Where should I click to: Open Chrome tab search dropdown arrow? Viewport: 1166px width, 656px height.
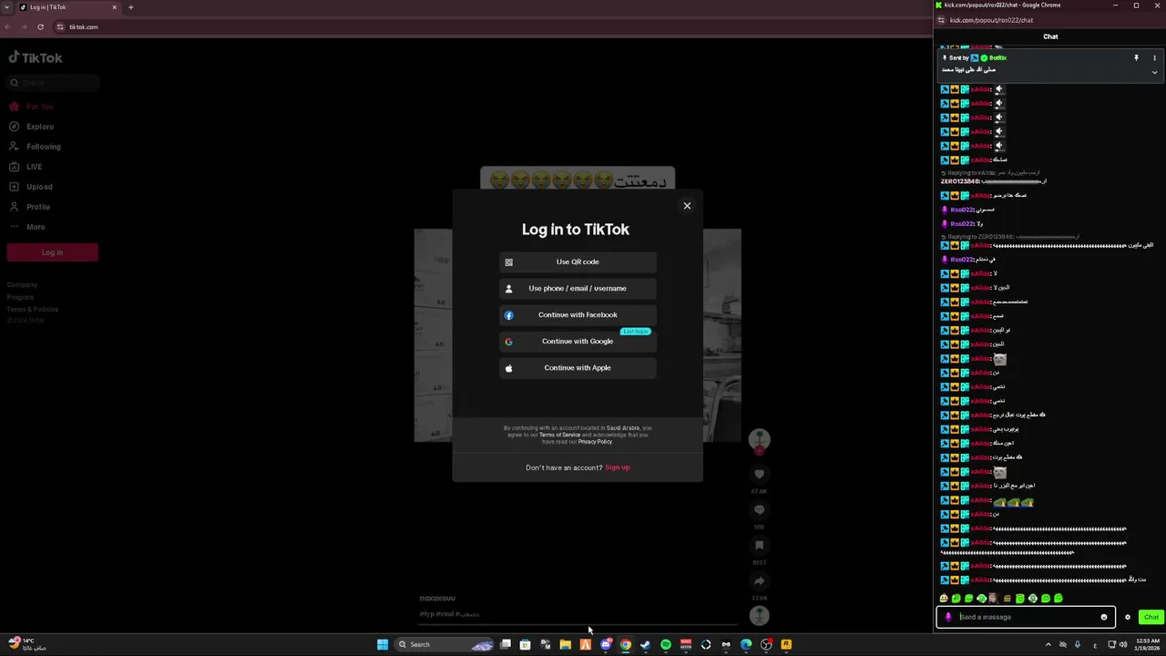tap(7, 7)
